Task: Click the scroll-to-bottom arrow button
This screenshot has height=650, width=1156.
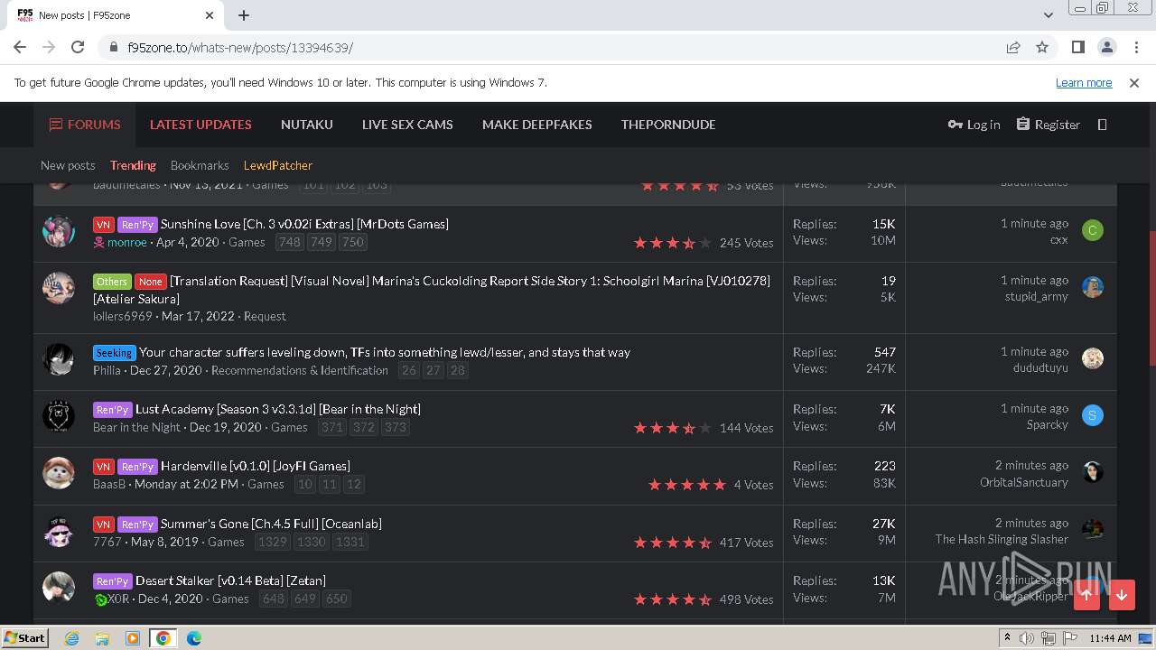Action: (1122, 594)
